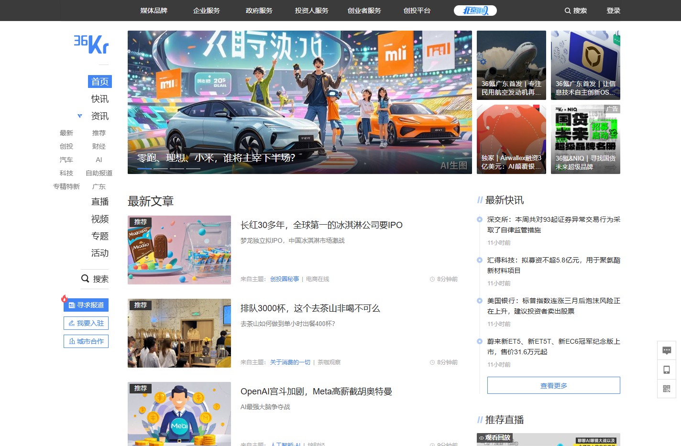Open the main banner about 零跑、理想、小米
Screen dimensions: 681x446
[300, 102]
